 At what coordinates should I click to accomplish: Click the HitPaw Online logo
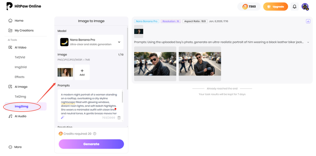click(x=24, y=6)
